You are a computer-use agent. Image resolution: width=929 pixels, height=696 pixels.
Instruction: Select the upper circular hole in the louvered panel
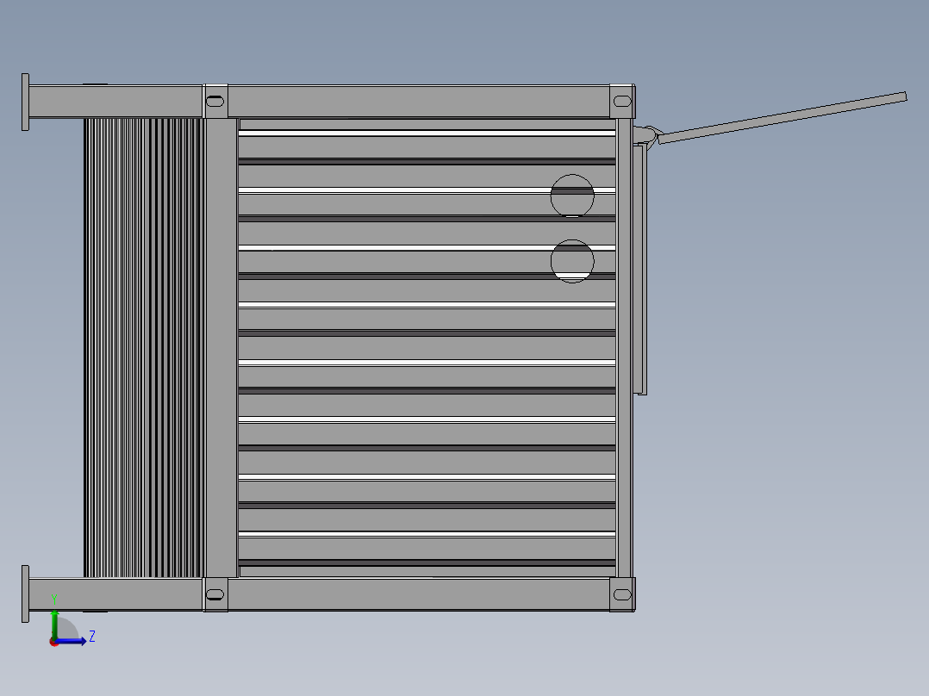coord(572,196)
